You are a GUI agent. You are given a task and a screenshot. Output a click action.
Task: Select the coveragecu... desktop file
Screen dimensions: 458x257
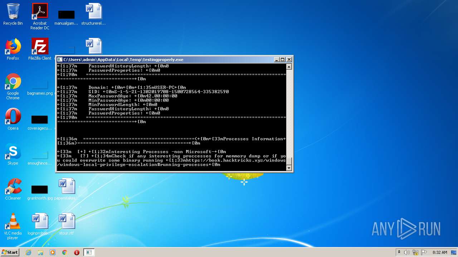coord(40,122)
